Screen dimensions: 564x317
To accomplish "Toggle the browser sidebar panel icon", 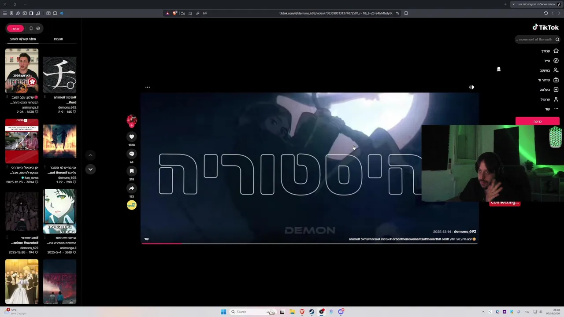I will pyautogui.click(x=31, y=13).
